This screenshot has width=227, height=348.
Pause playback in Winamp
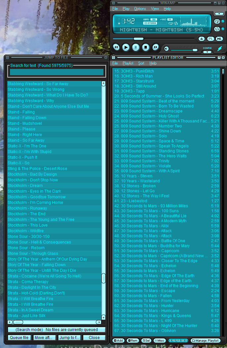pos(136,47)
